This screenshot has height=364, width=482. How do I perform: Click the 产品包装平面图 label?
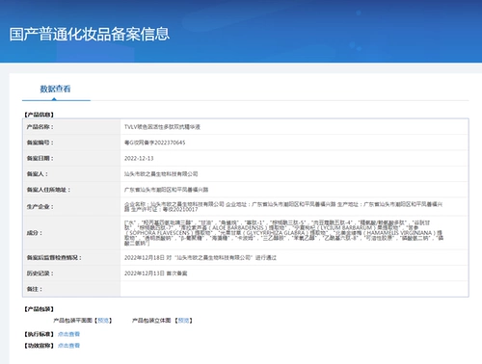[73, 321]
